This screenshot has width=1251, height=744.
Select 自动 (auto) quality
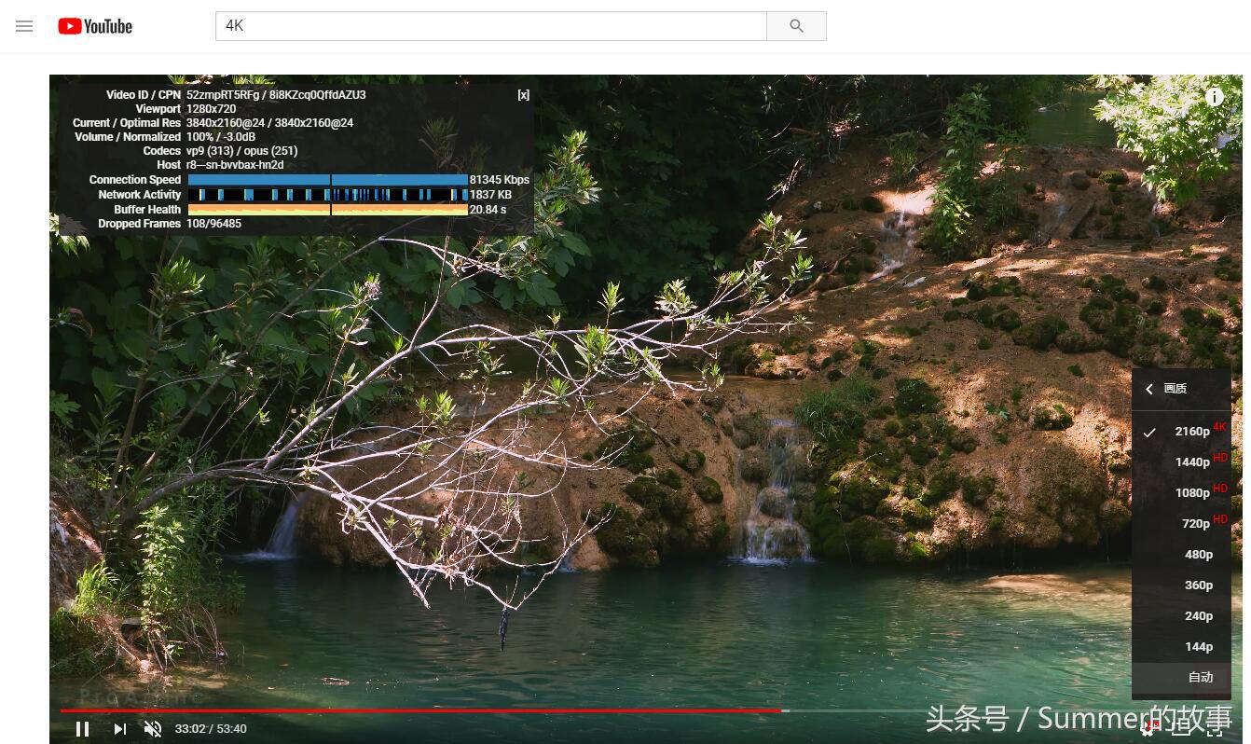click(x=1200, y=678)
